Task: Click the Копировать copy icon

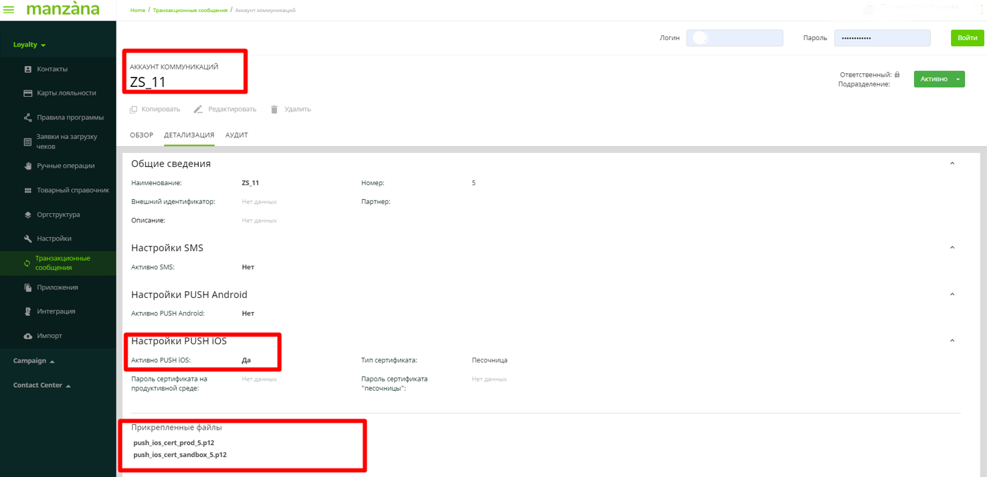Action: point(133,110)
